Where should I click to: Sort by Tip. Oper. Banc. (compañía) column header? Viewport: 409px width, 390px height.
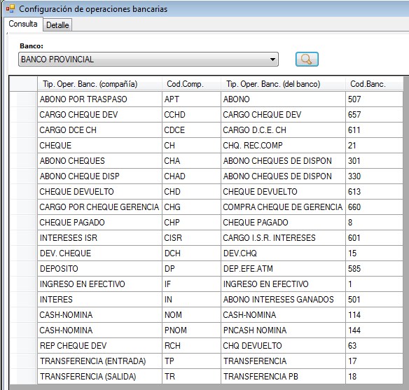click(99, 84)
